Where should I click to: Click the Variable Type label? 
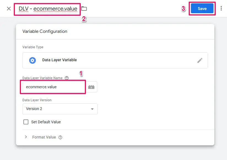pos(33,47)
